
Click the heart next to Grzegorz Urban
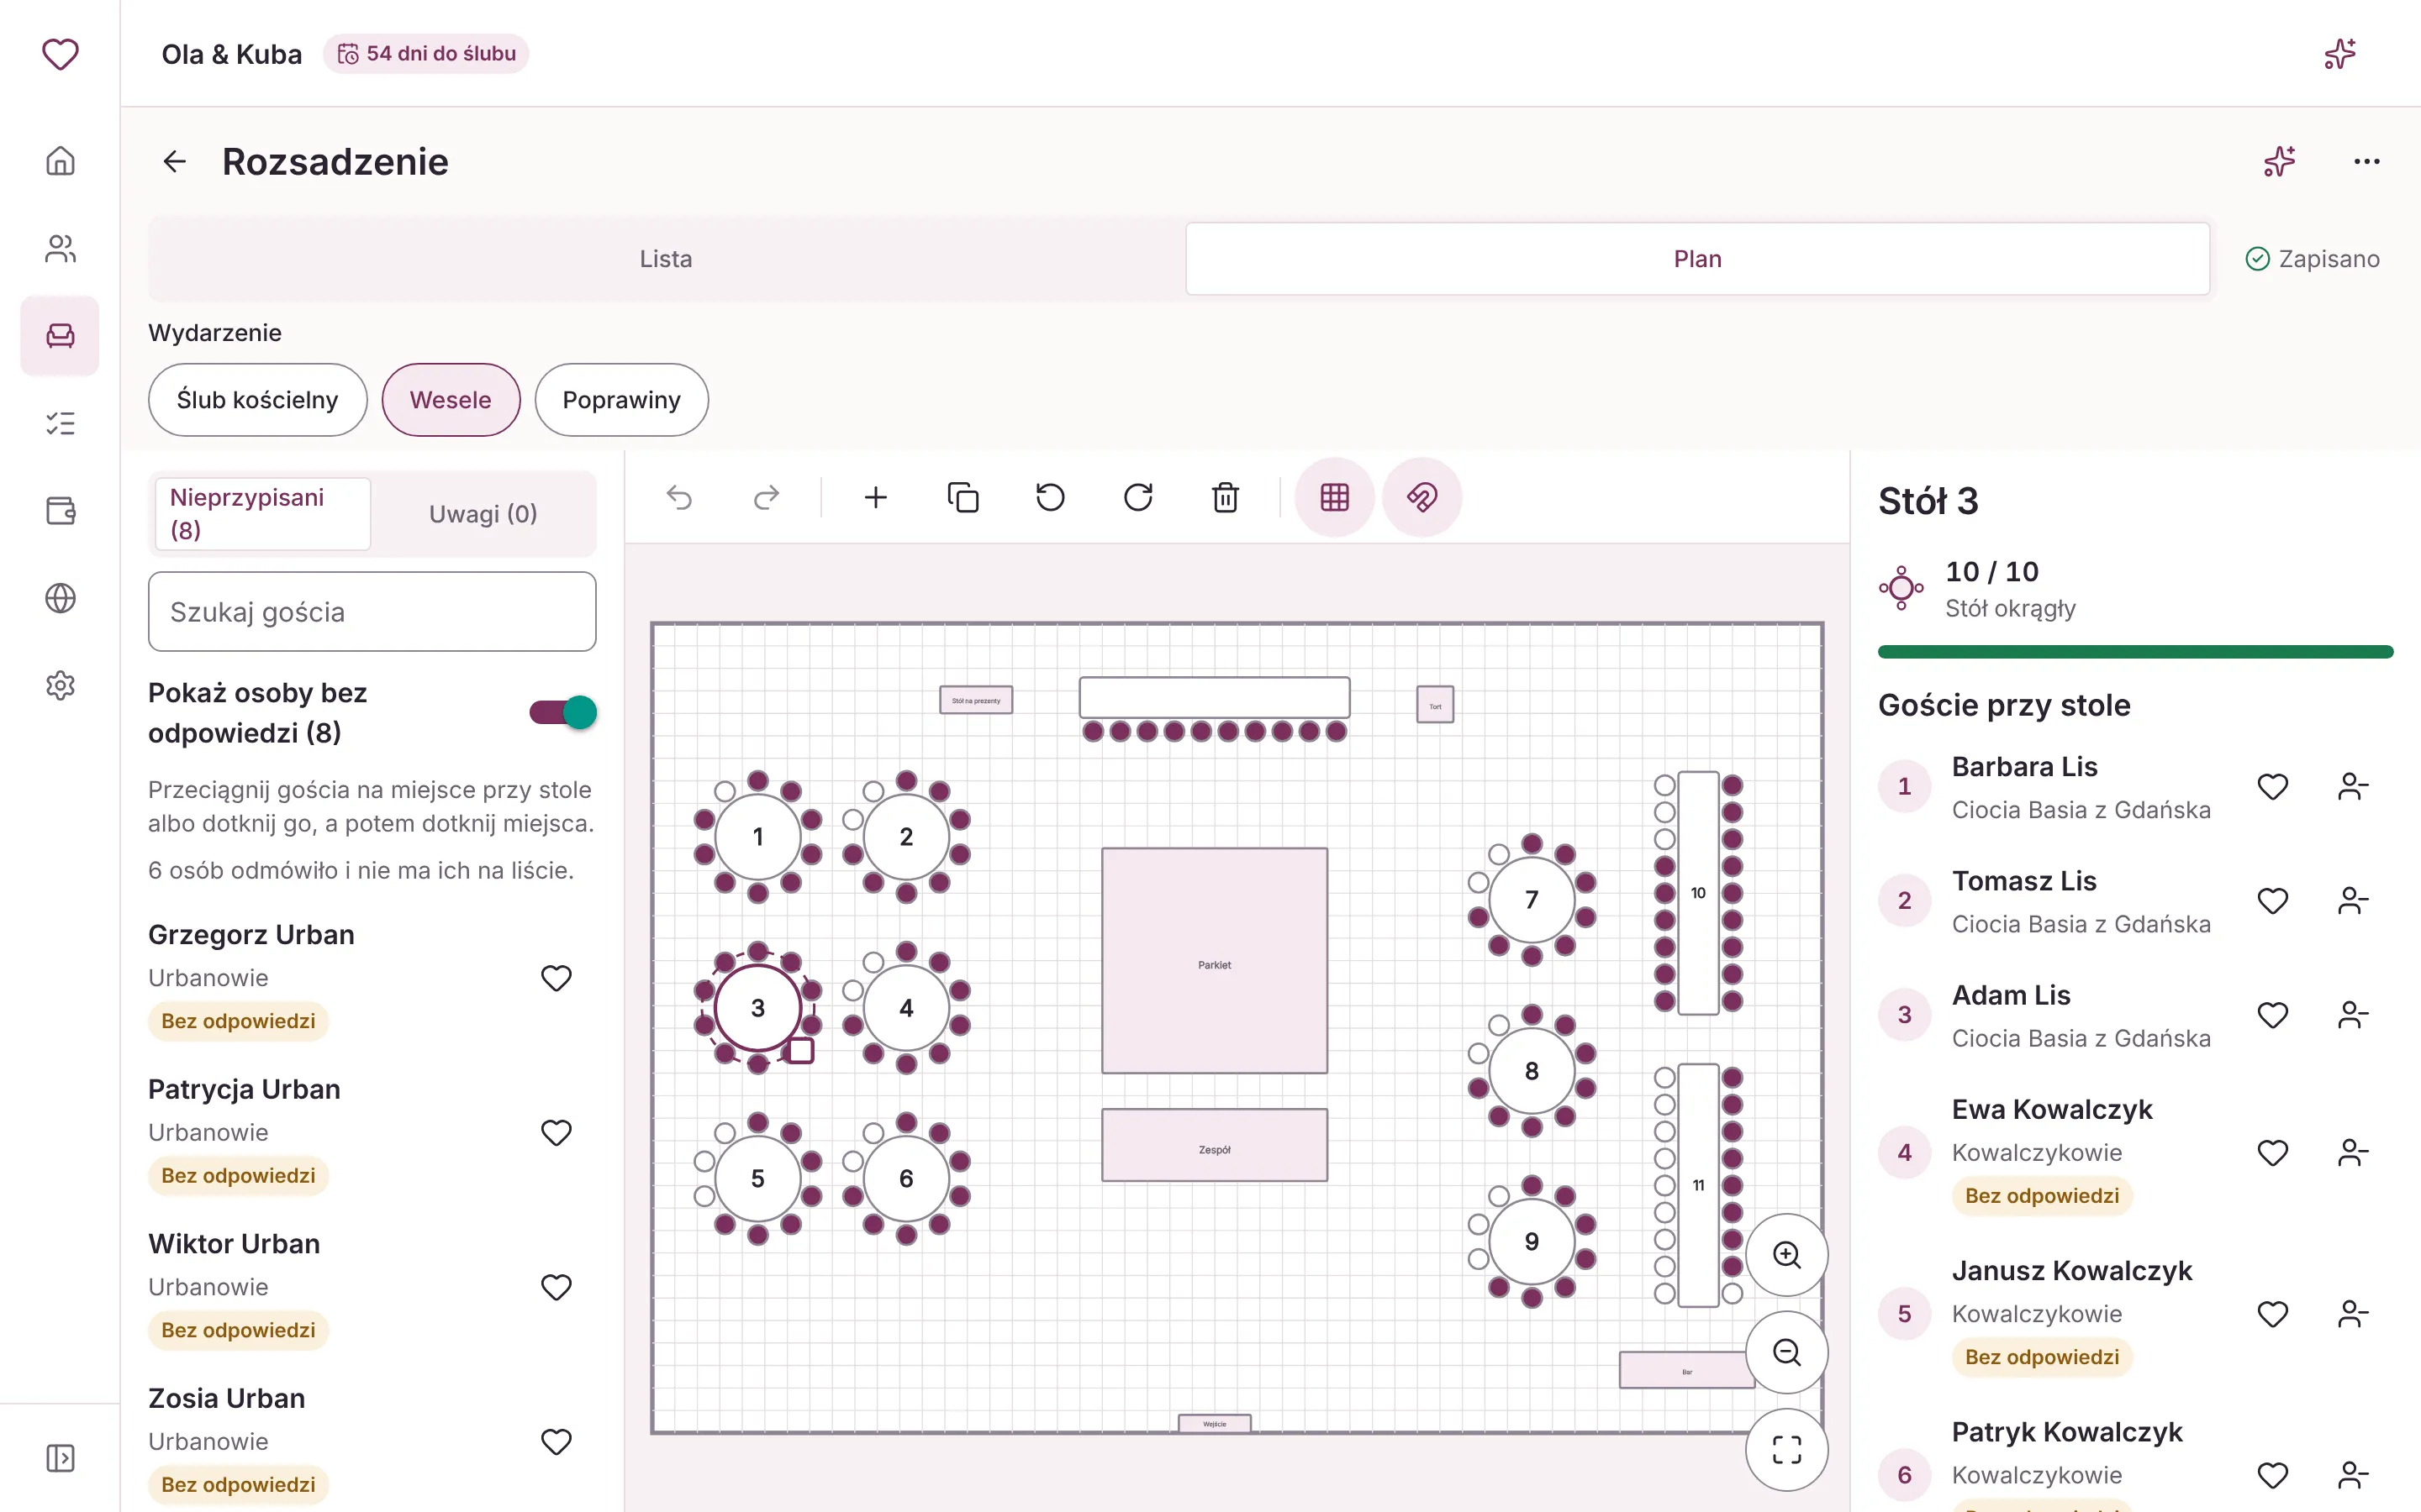point(556,978)
